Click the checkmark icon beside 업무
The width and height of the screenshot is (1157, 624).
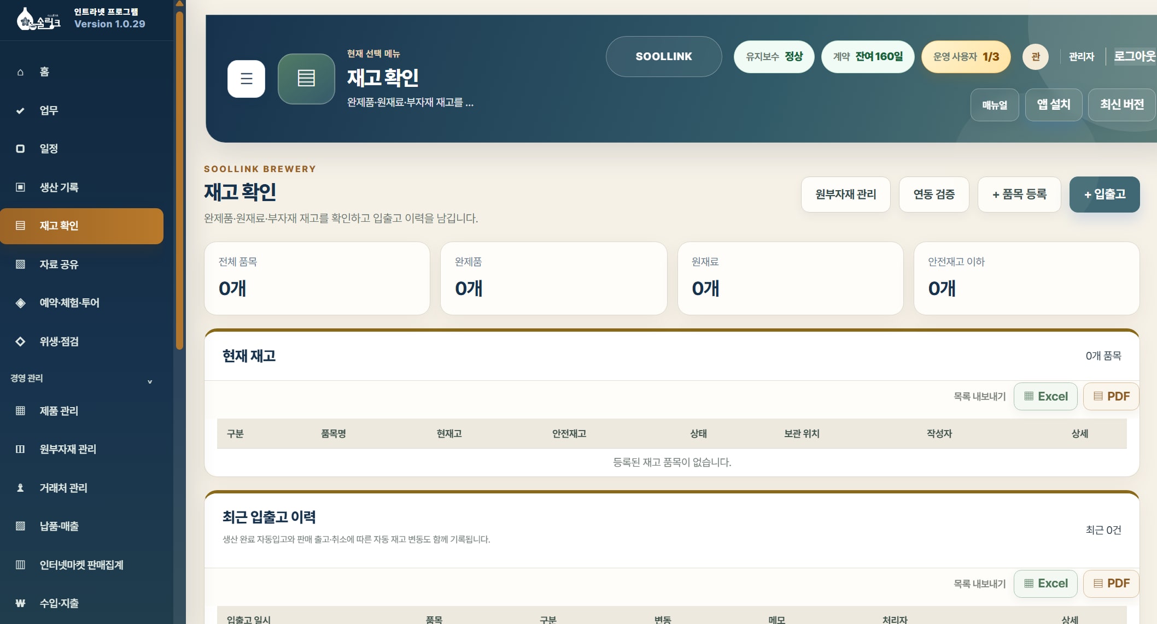(20, 110)
